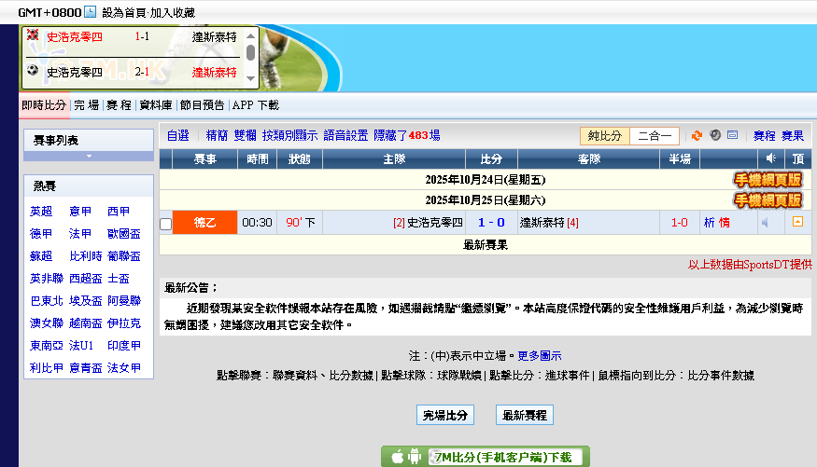Pin the 史浩克零四 match to top

click(x=797, y=223)
